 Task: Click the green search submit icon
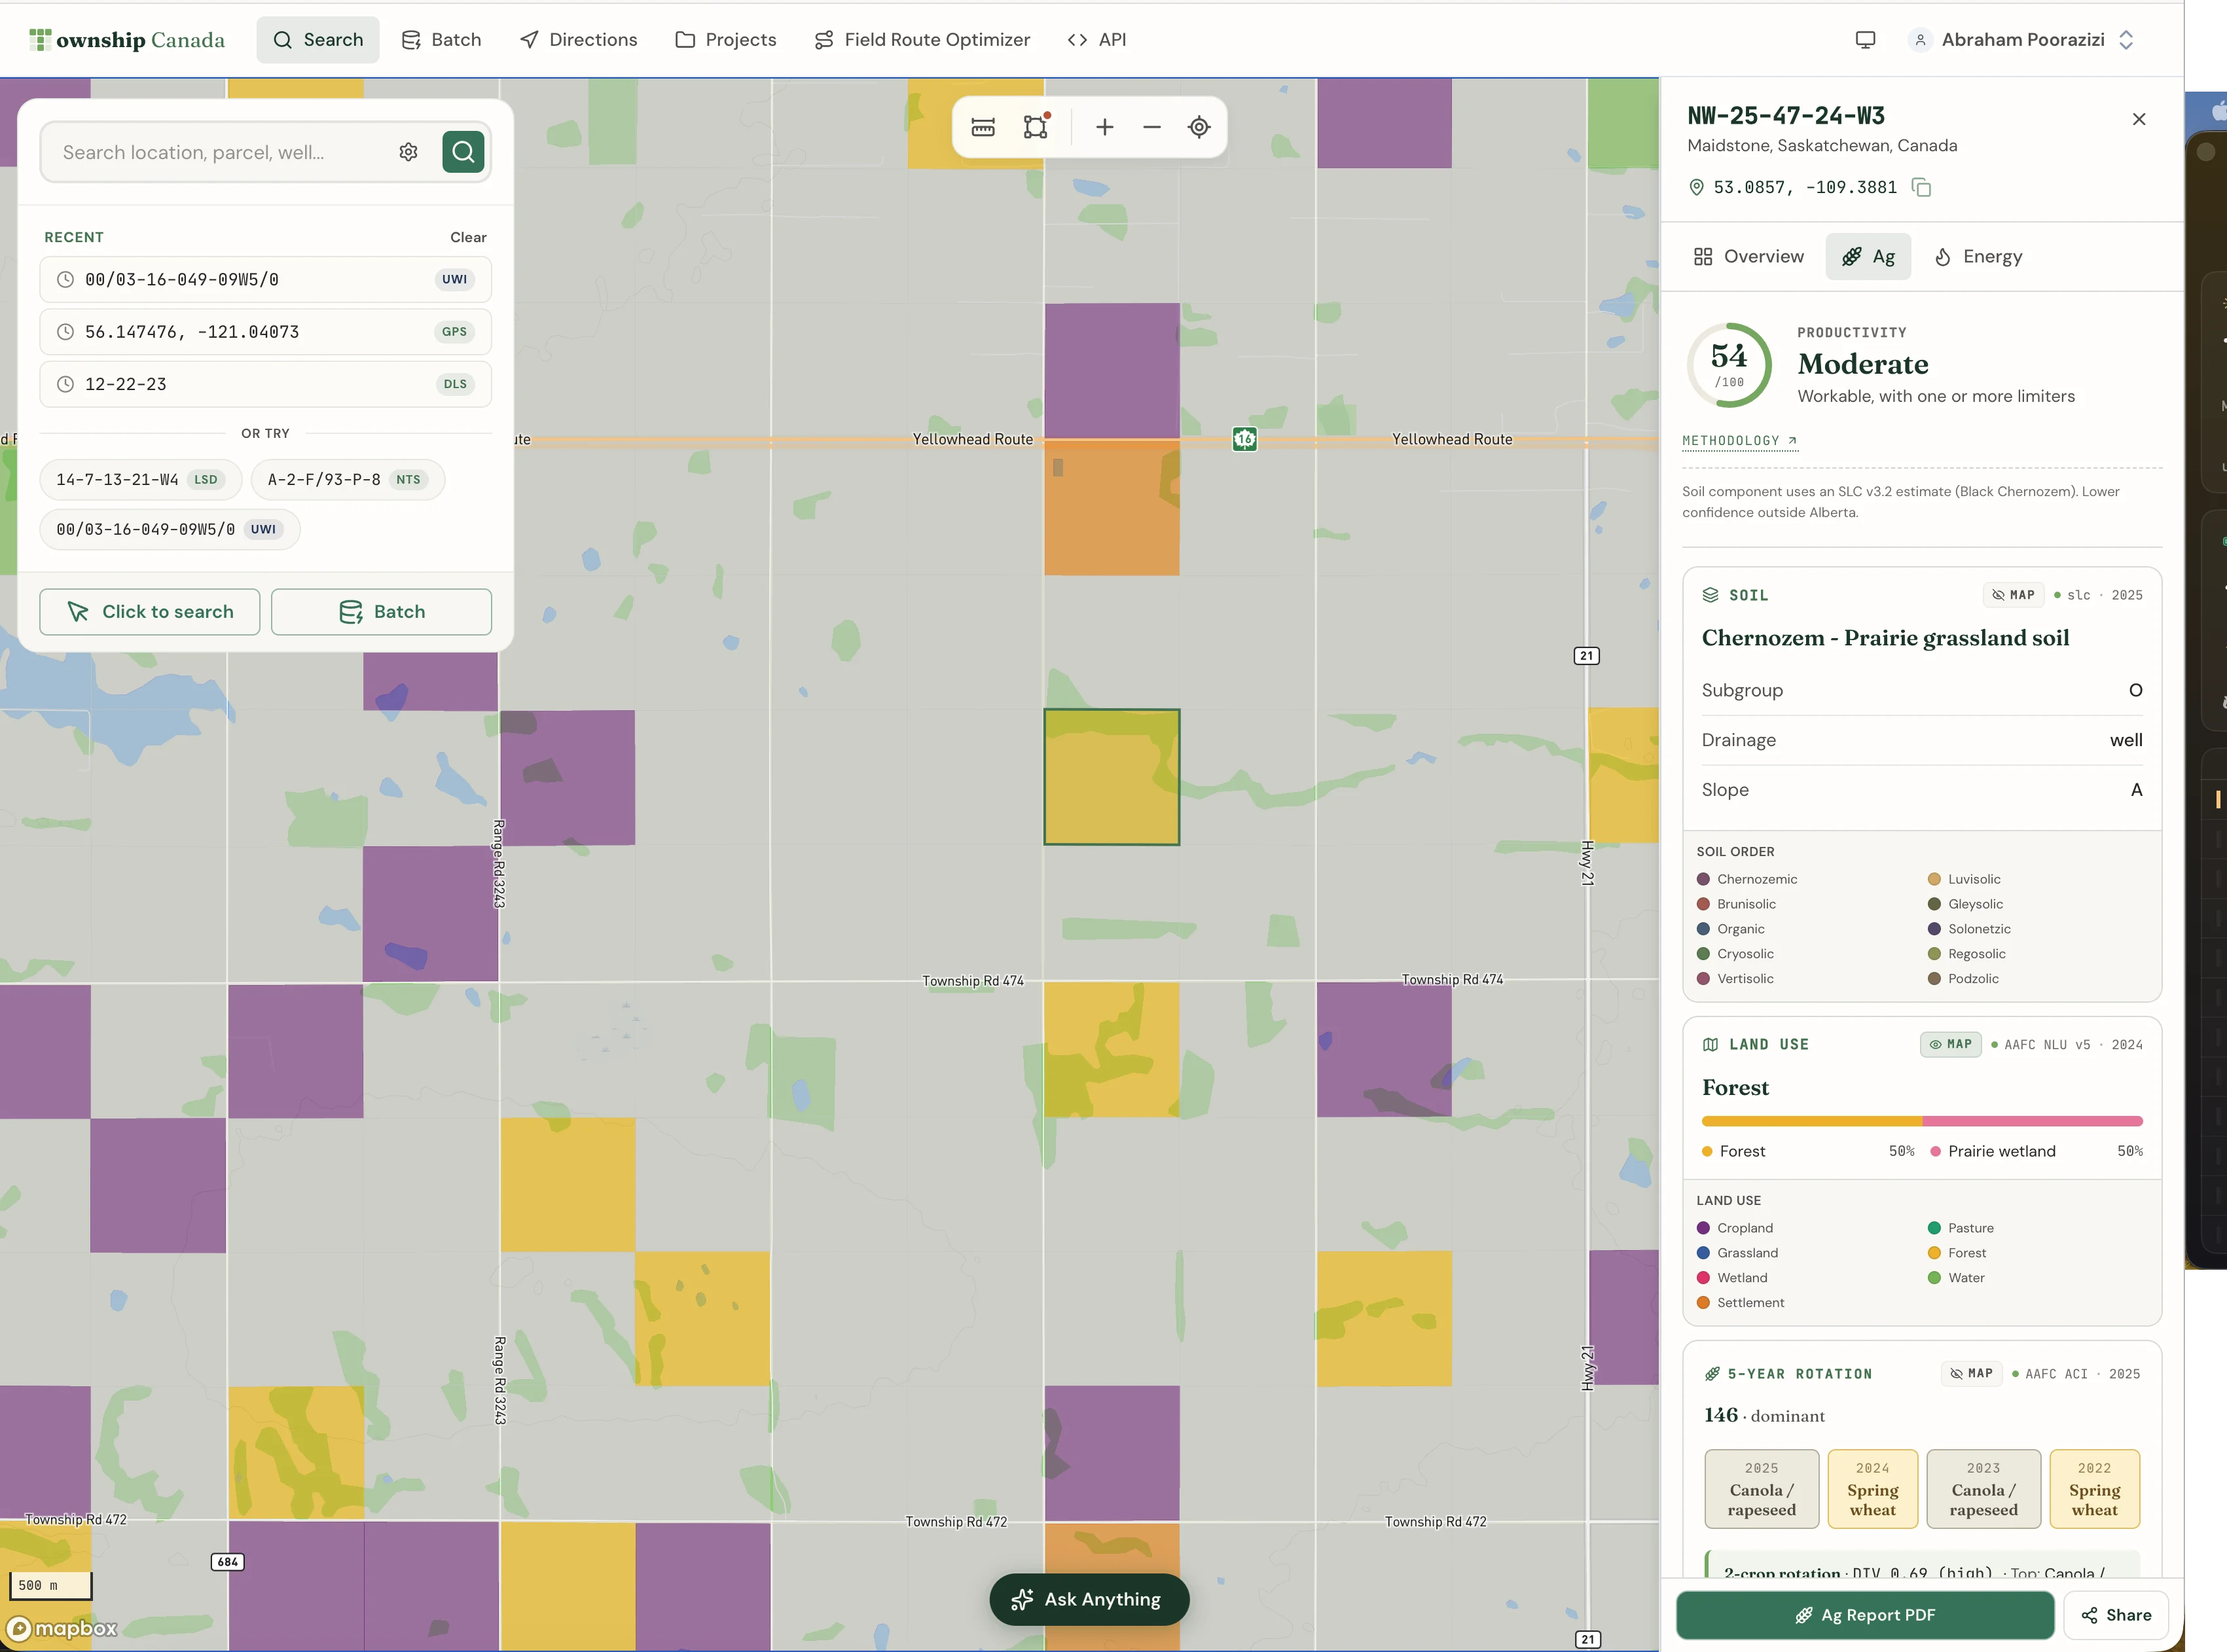point(463,152)
